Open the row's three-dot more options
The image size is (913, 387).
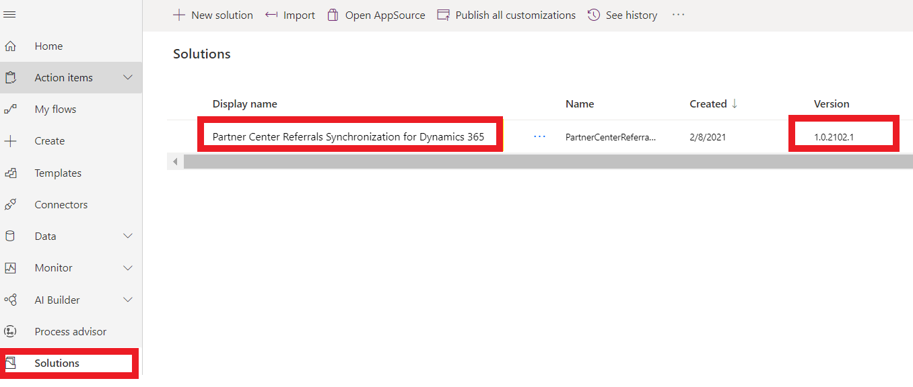(539, 137)
